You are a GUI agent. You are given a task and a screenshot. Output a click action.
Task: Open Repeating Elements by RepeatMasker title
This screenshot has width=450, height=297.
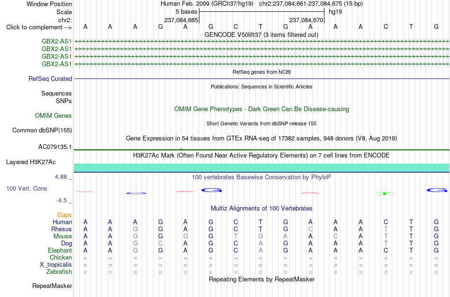pos(261,279)
